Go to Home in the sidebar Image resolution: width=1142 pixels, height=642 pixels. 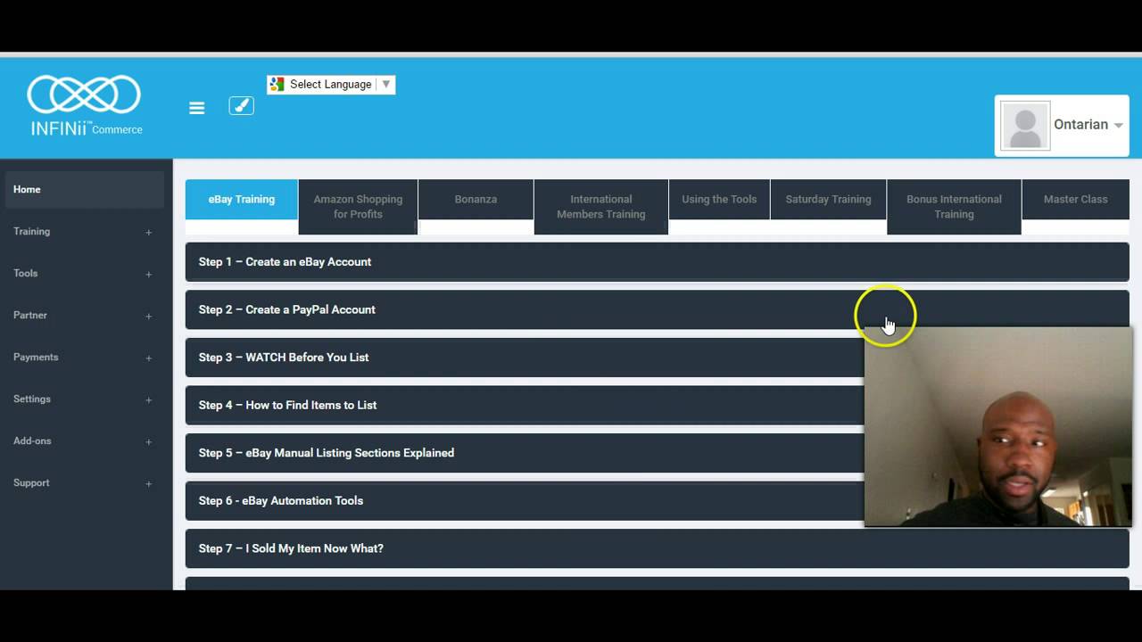(83, 189)
